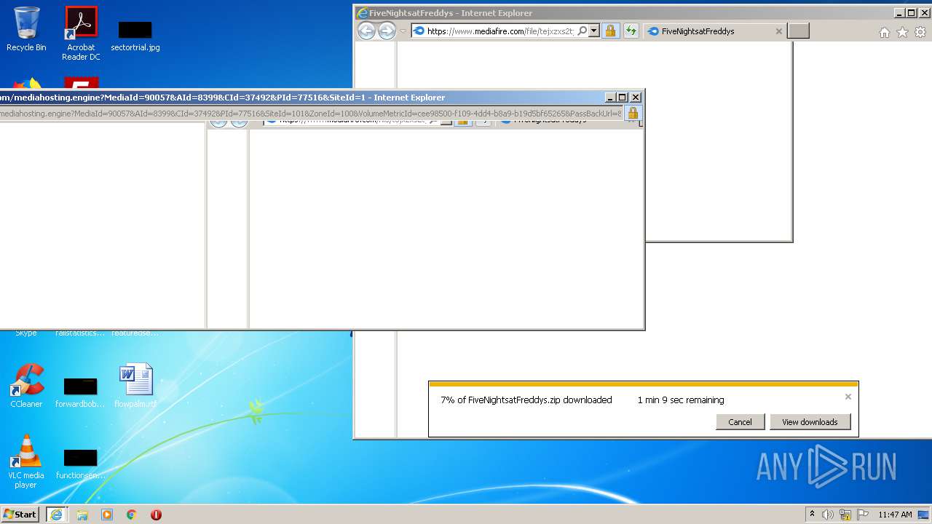Image resolution: width=932 pixels, height=524 pixels.
Task: Minimize the mediahosting popup window
Action: [610, 98]
